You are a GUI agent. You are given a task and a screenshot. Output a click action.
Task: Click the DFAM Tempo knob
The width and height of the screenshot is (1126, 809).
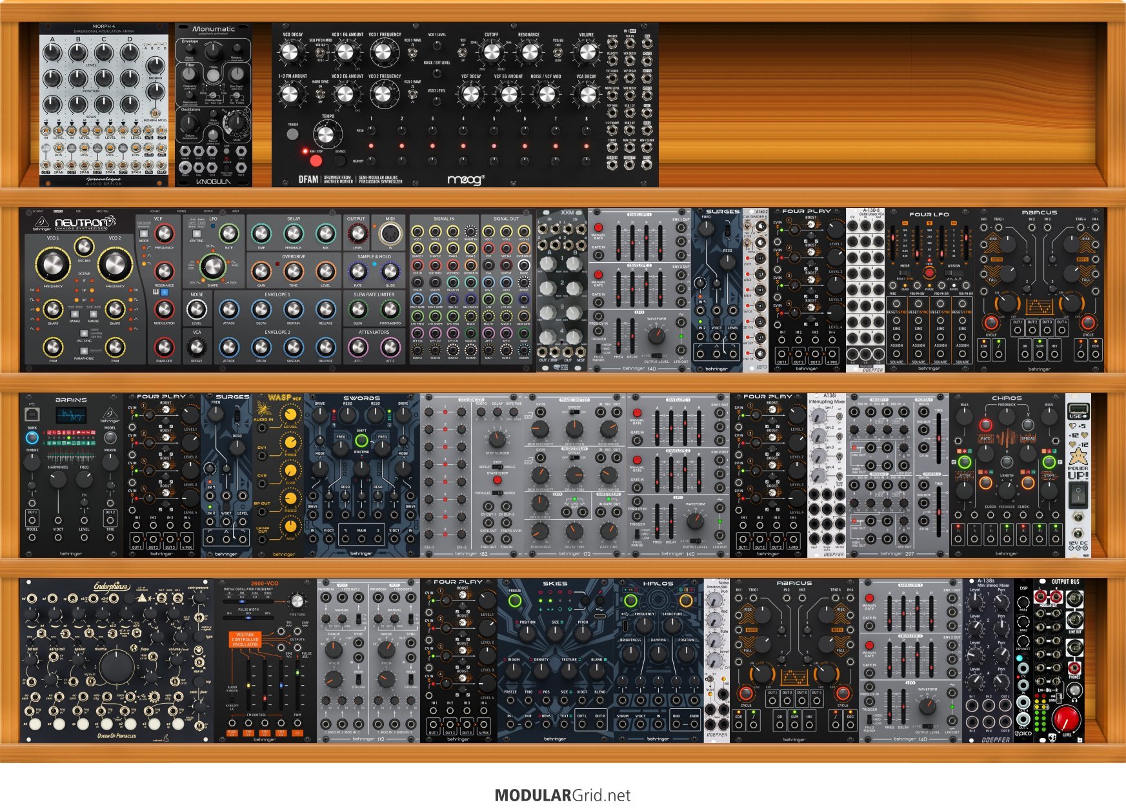coord(327,135)
